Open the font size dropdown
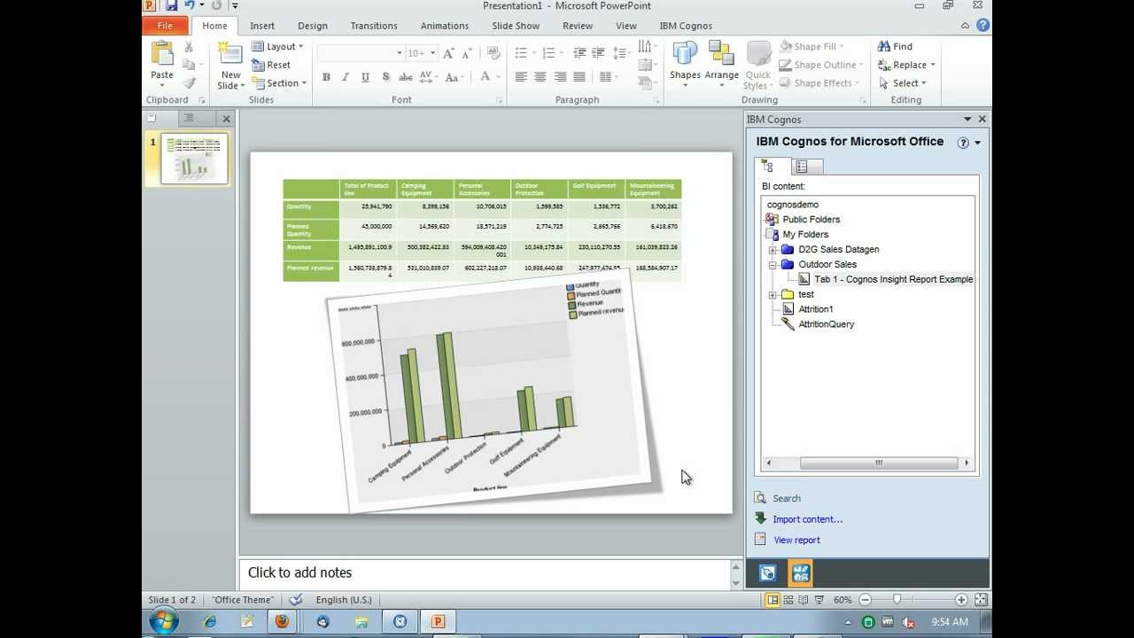 coord(431,53)
